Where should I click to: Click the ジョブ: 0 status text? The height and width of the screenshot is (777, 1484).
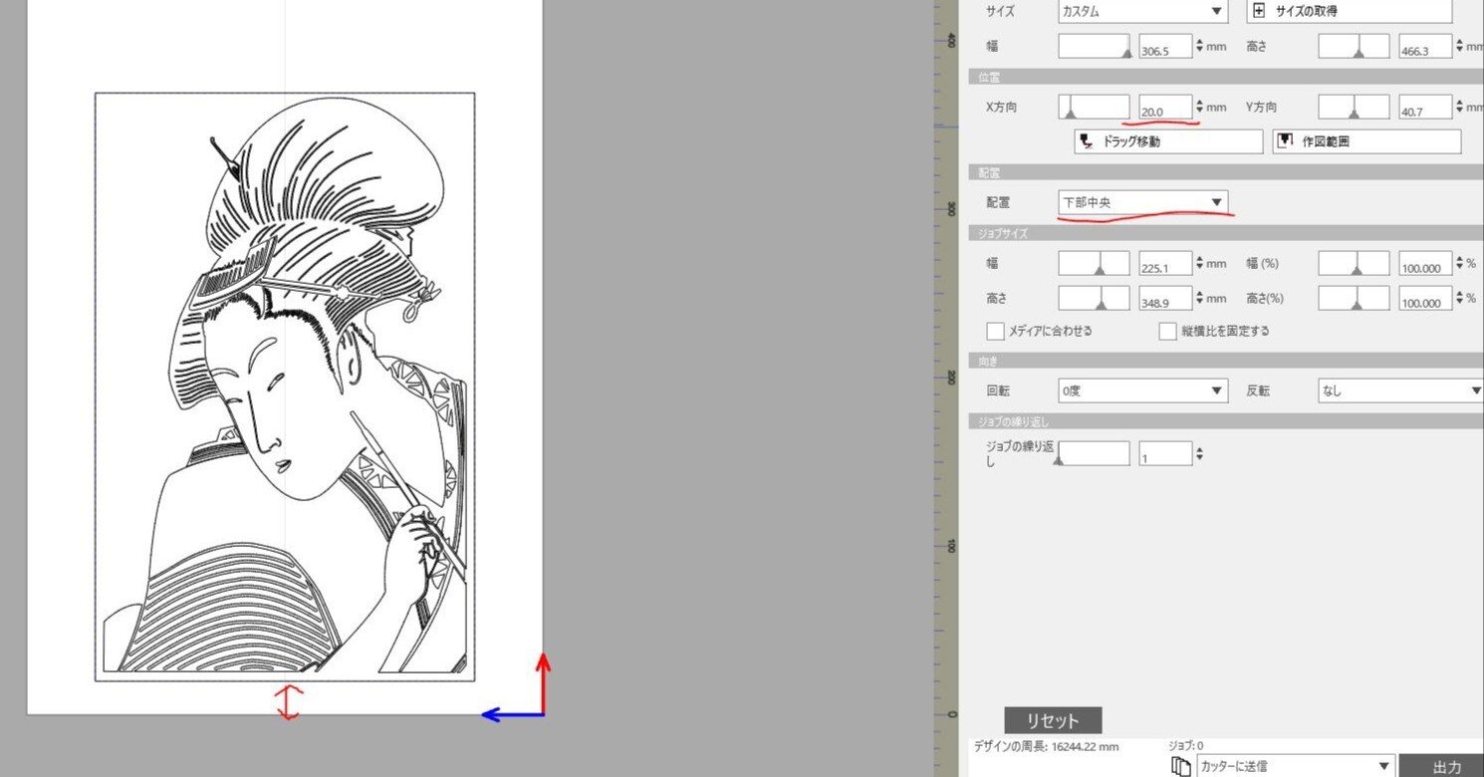(x=1185, y=745)
